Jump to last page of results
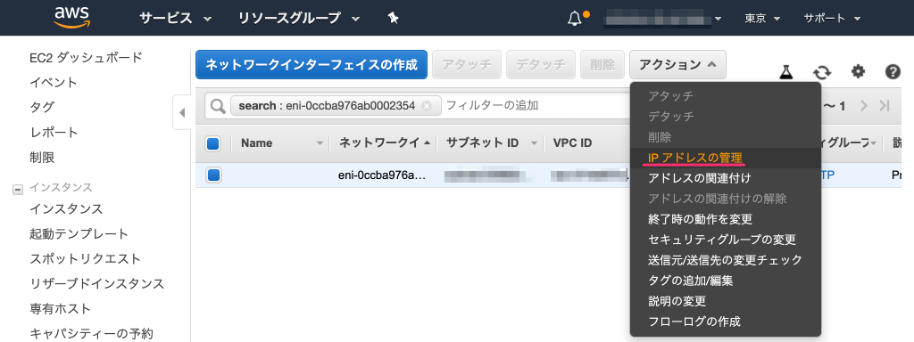The height and width of the screenshot is (342, 914). (x=885, y=106)
